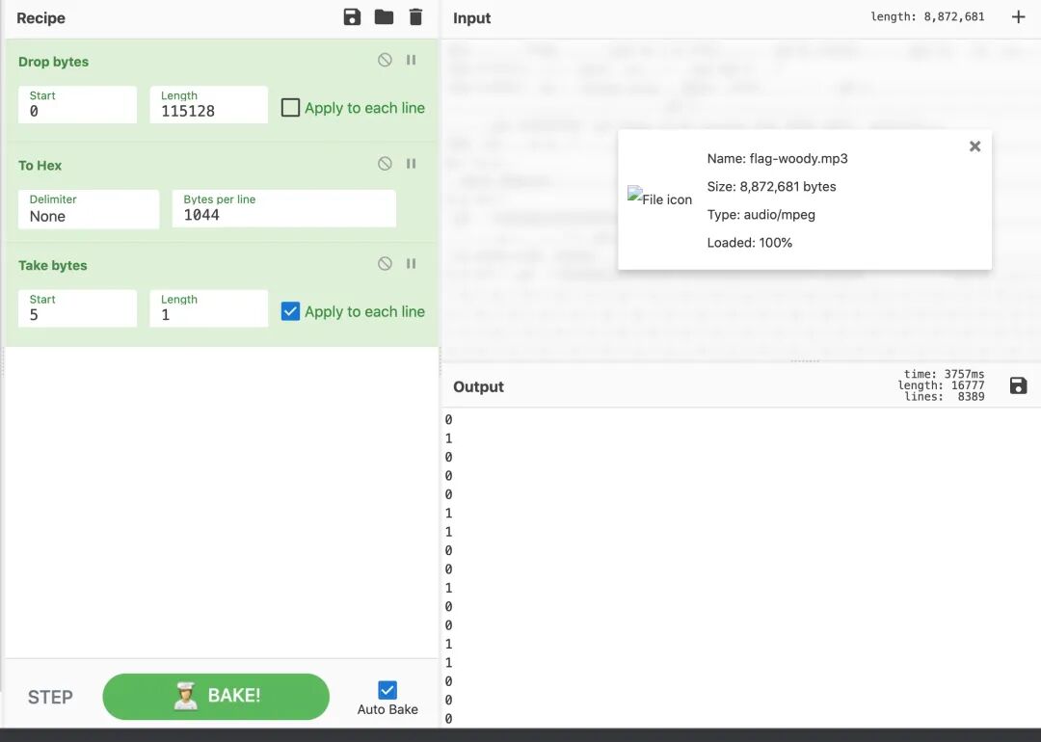Click the File icon image in the info card

coord(659,198)
